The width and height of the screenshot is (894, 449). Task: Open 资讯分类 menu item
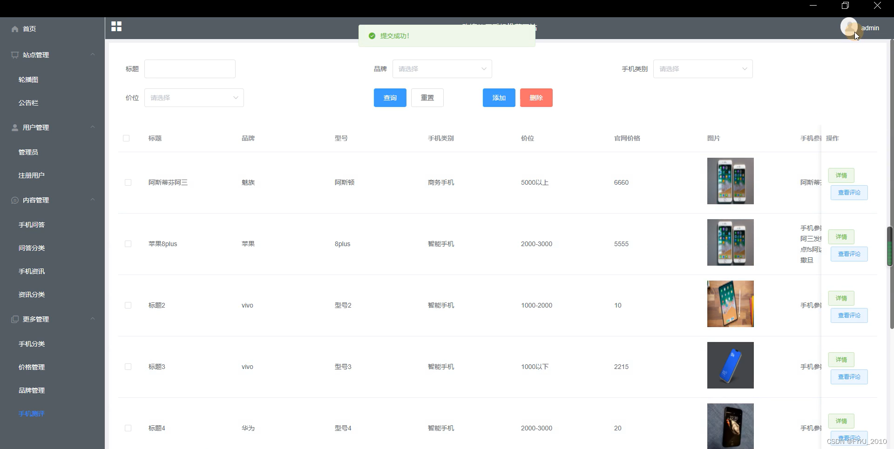(32, 295)
